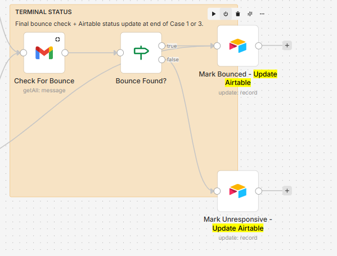The width and height of the screenshot is (337, 256).
Task: Click the true output connector of Bounce Found?
Action: click(x=161, y=46)
